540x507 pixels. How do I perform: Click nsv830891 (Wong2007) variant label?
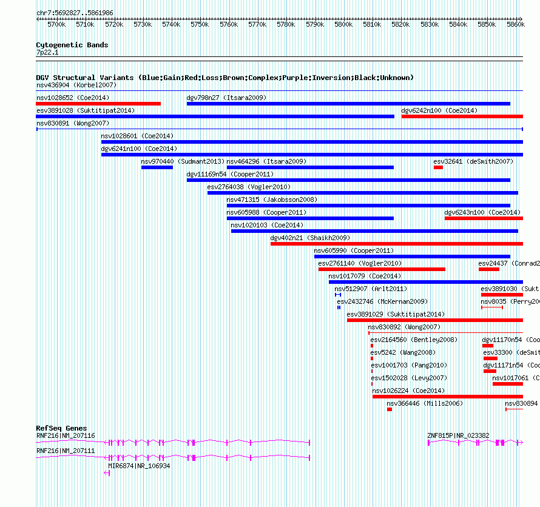click(x=73, y=123)
